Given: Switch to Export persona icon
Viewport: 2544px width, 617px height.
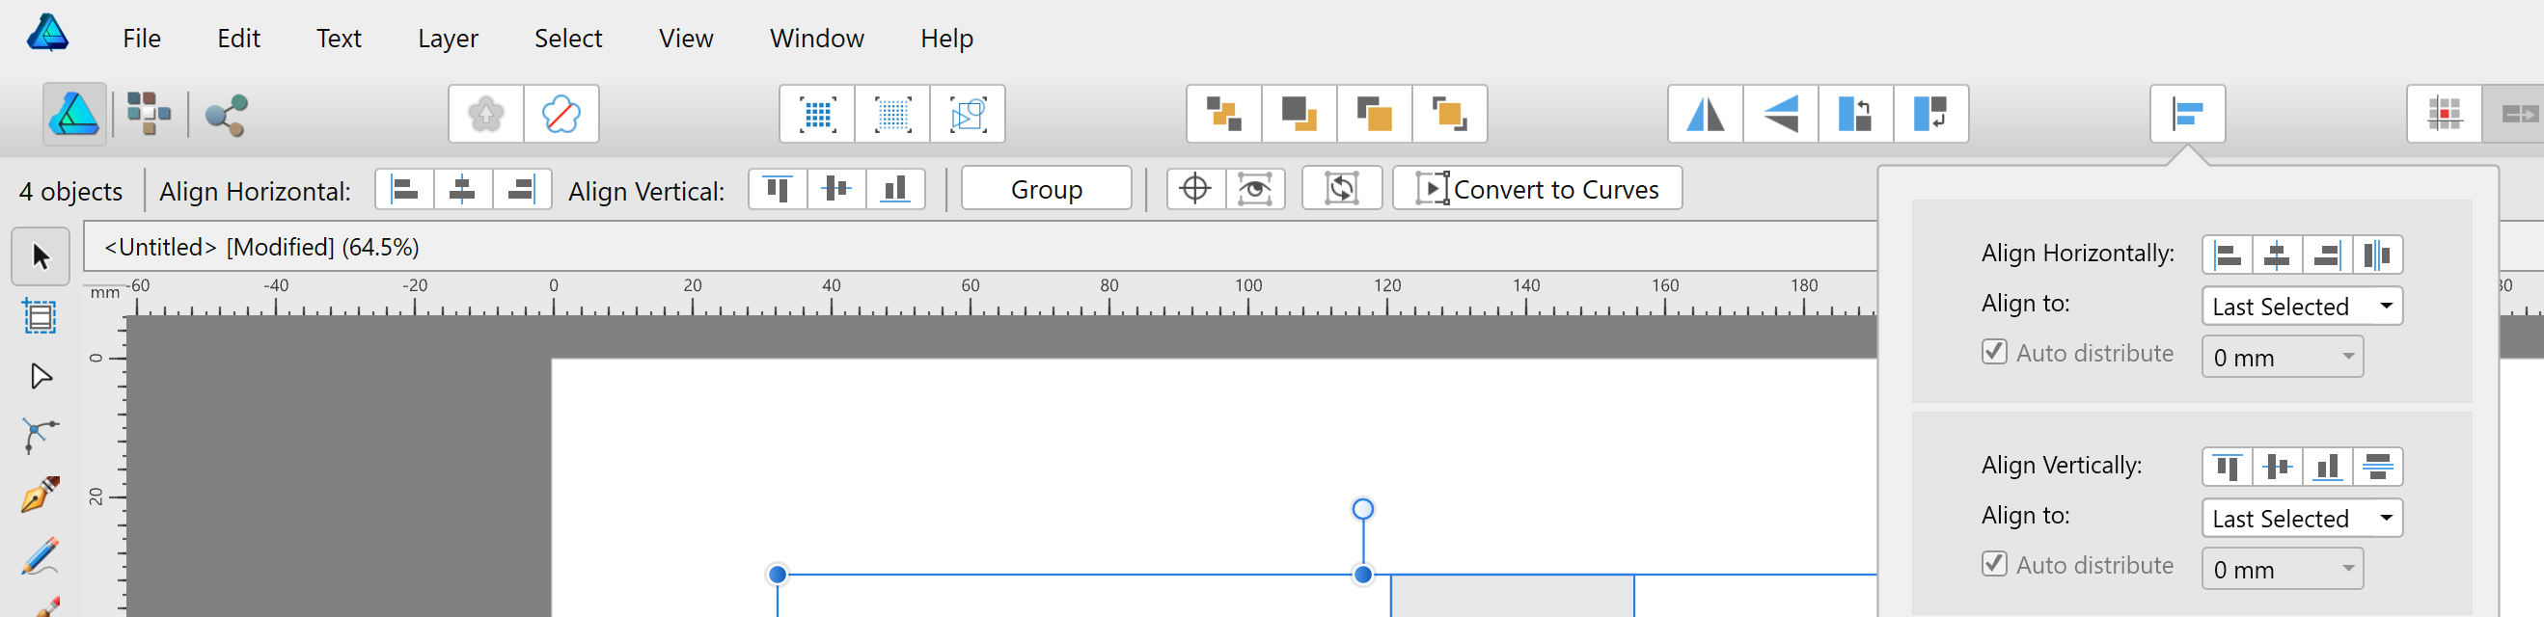Looking at the screenshot, I should 226,115.
